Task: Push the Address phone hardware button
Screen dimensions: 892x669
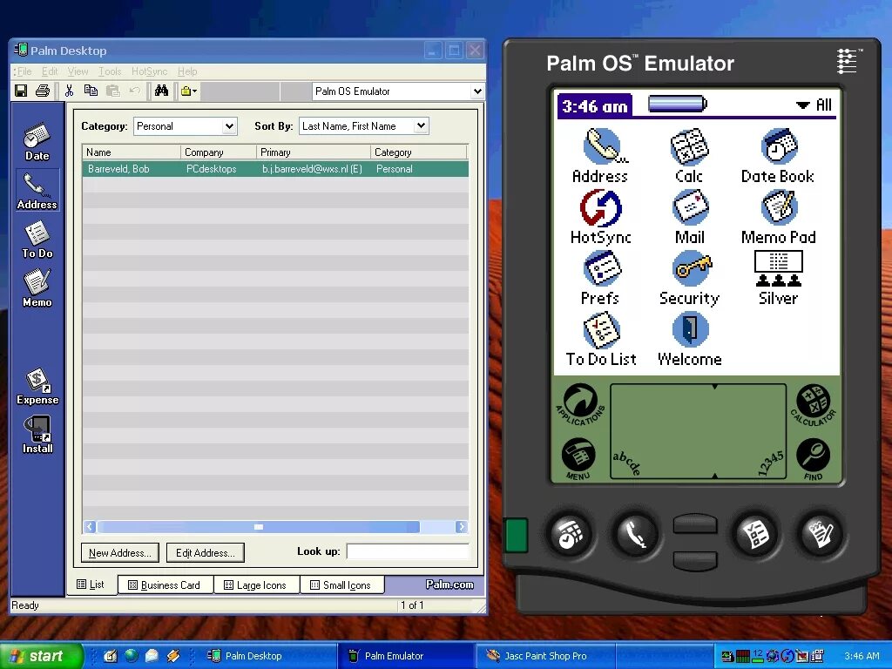Action: [x=636, y=534]
